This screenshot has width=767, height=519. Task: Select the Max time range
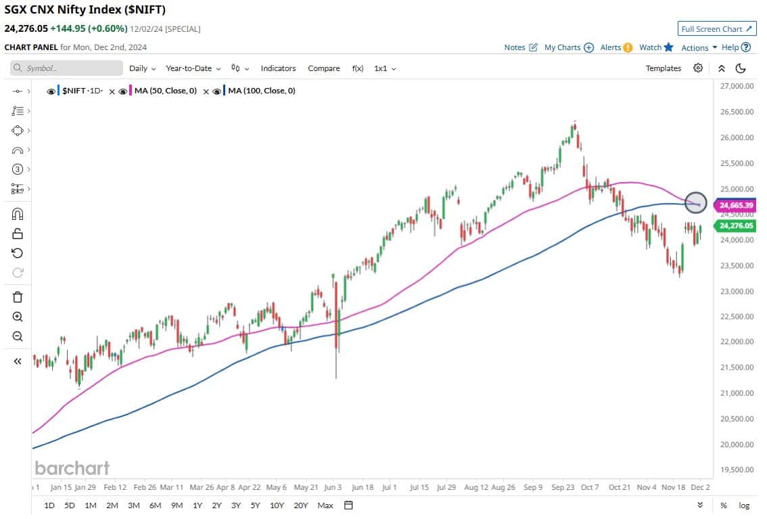tap(325, 505)
